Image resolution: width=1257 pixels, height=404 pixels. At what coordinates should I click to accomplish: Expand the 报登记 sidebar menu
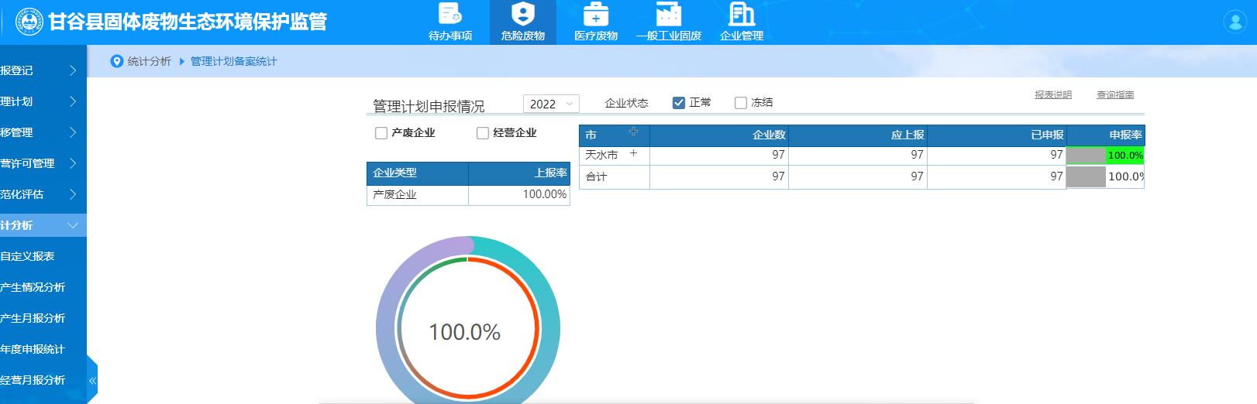[x=43, y=70]
